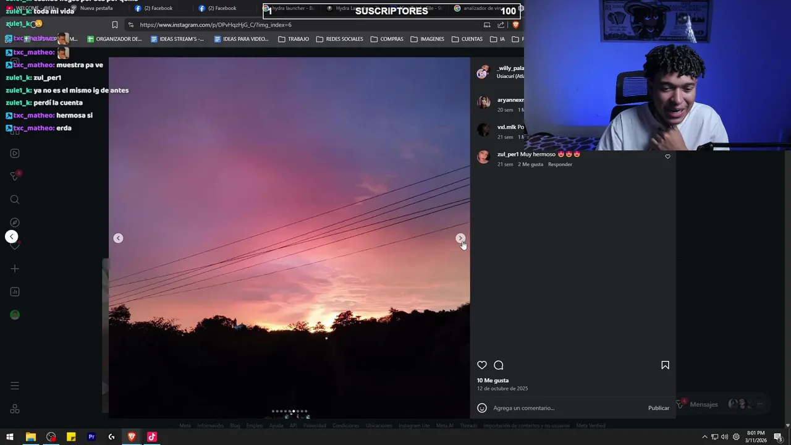Open the 'IDEAS STREAM'S' bookmark
Viewport: 791px width, 445px height.
[x=177, y=39]
